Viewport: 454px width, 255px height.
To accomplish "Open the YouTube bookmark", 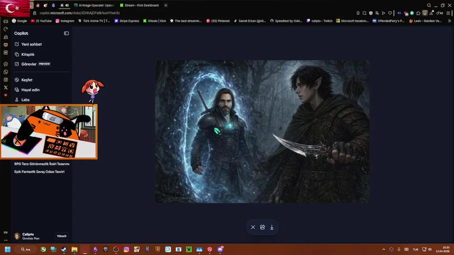I will pos(41,21).
